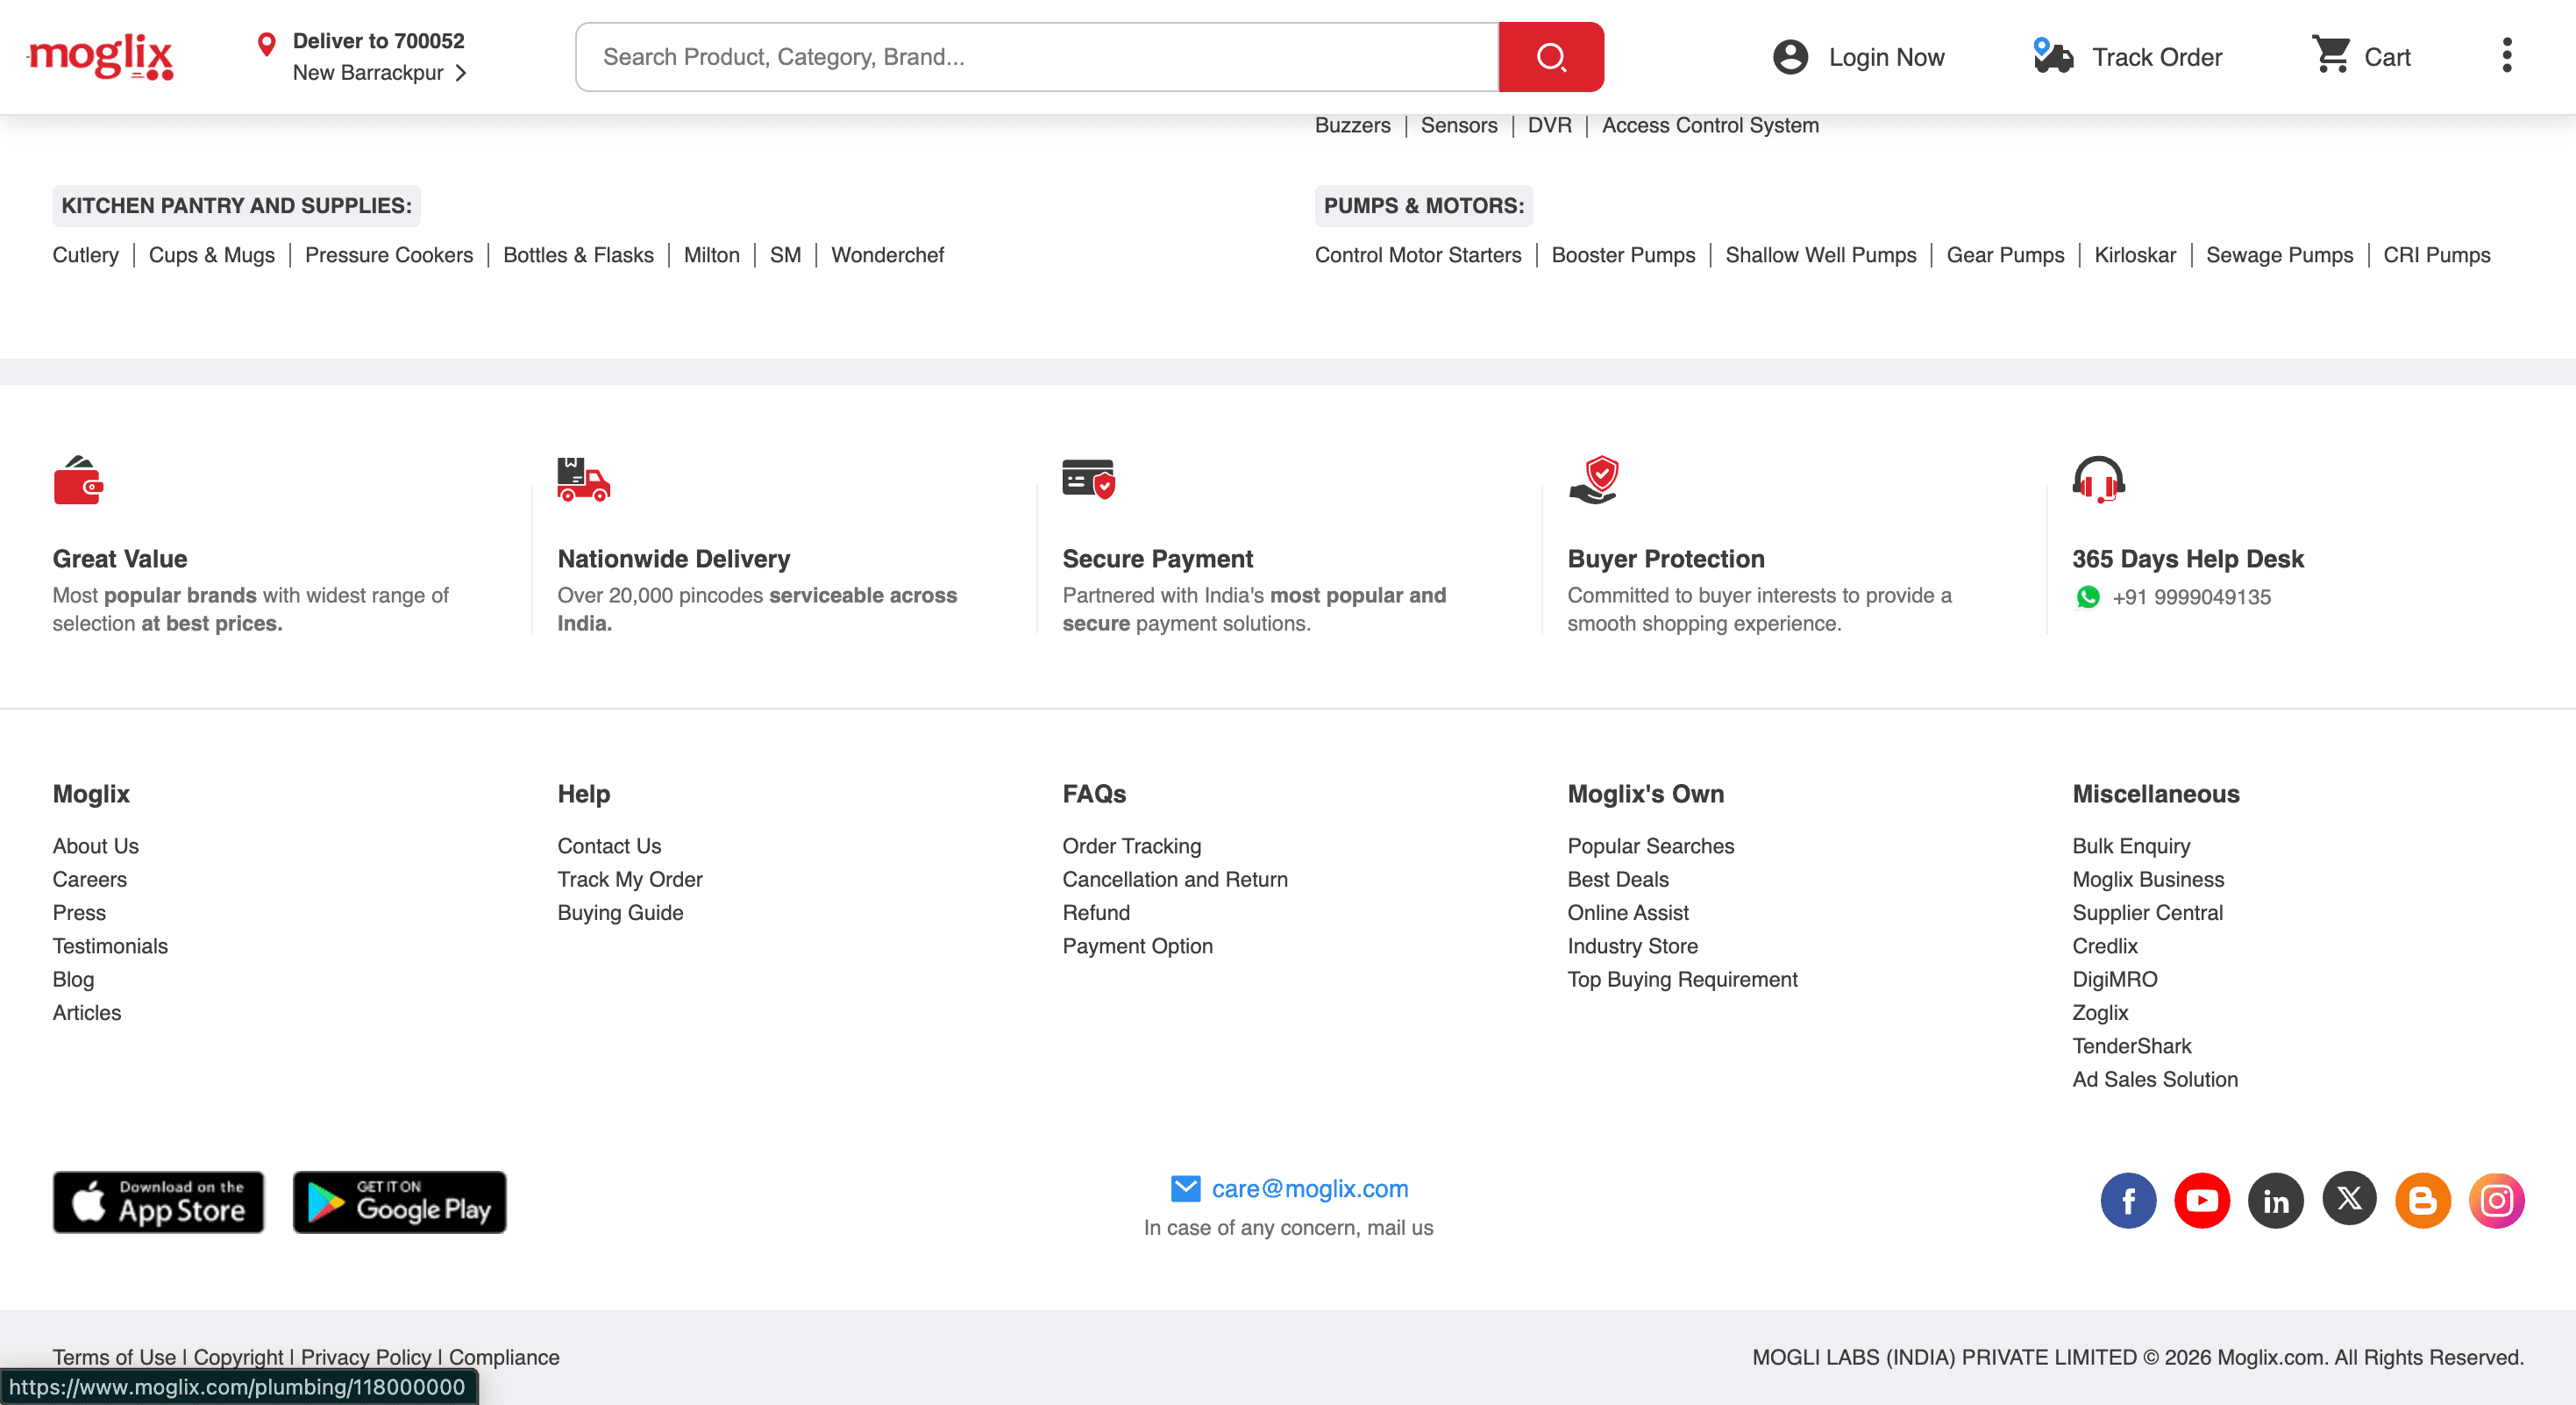
Task: Open Bulk Enquiry link
Action: tap(2131, 846)
